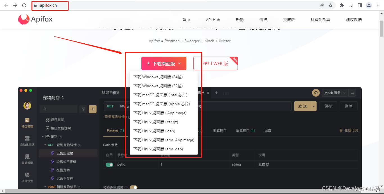Viewport: 384px width, 194px height.
Task: Click the padlock icon beside apifox.cn
Action: click(35, 5)
